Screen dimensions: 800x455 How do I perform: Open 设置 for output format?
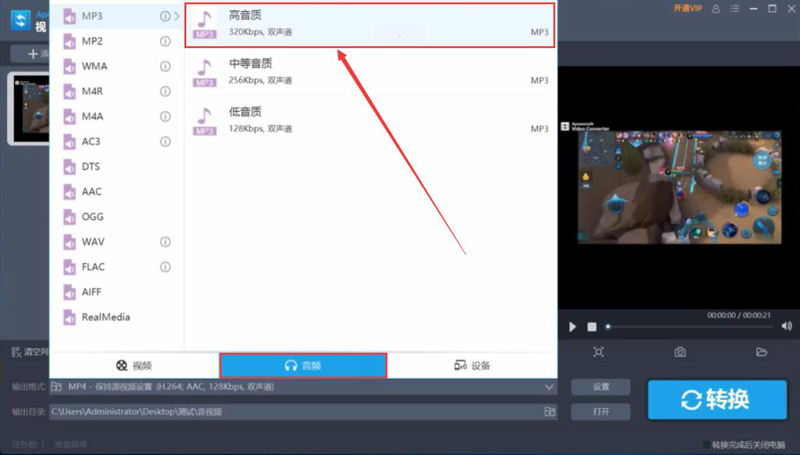point(601,387)
